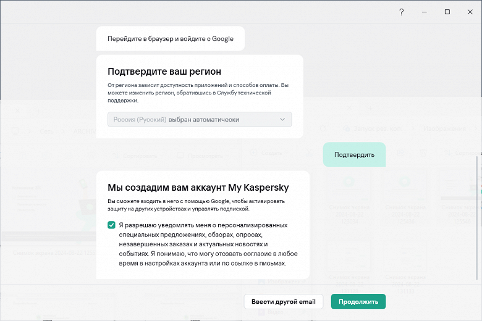Viewport: 482px width, 321px height.
Task: Minimize the Kaspersky window
Action: [425, 12]
